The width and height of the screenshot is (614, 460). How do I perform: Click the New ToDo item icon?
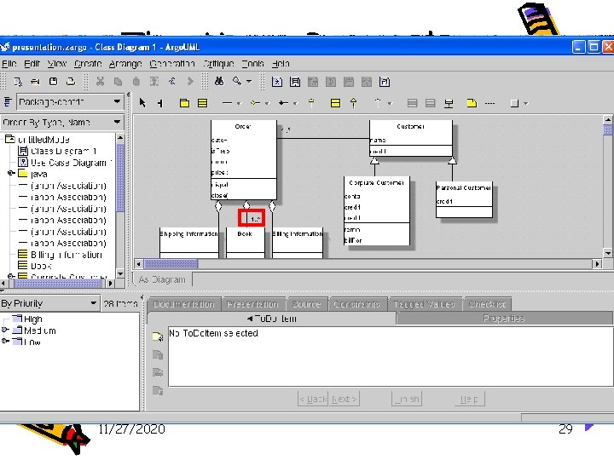click(x=158, y=336)
